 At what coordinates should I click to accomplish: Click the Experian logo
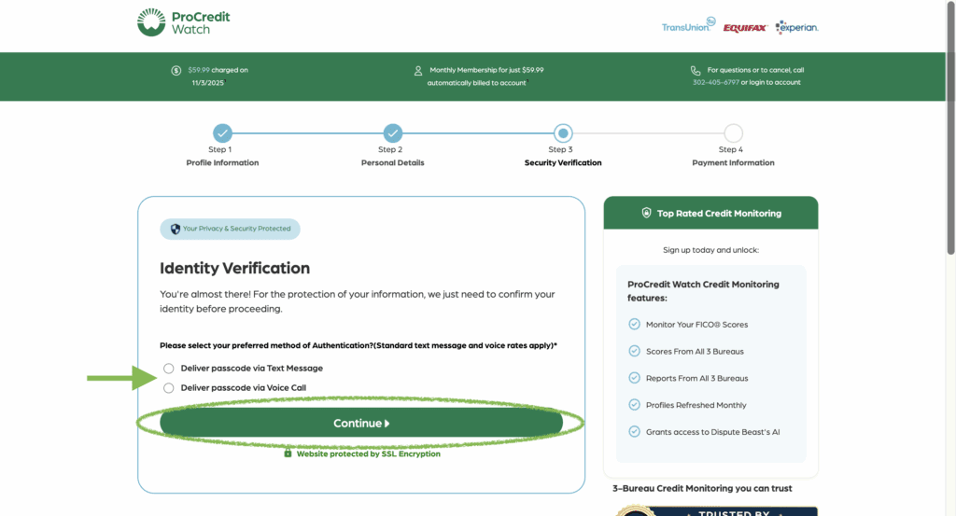point(796,27)
